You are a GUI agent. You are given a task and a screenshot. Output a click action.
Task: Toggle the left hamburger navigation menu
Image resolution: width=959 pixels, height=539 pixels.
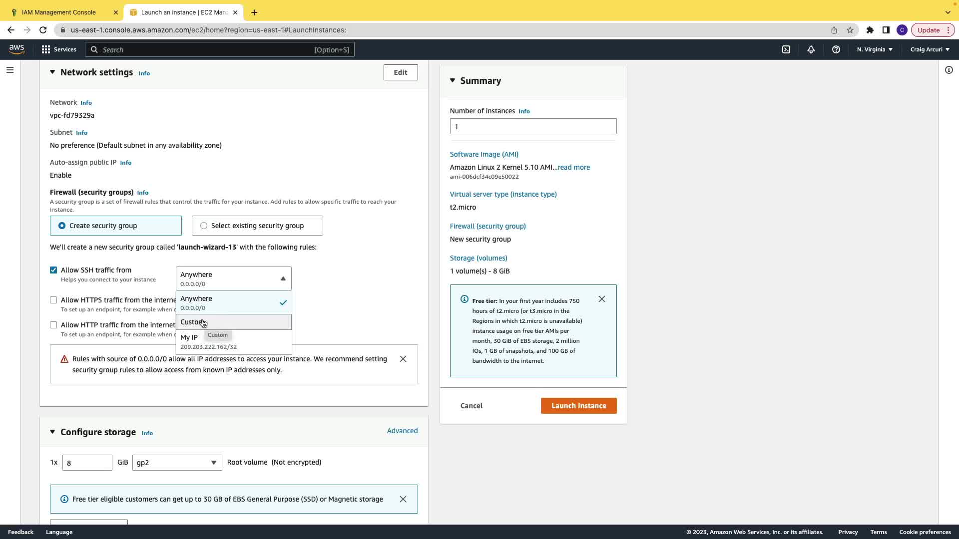pyautogui.click(x=10, y=70)
